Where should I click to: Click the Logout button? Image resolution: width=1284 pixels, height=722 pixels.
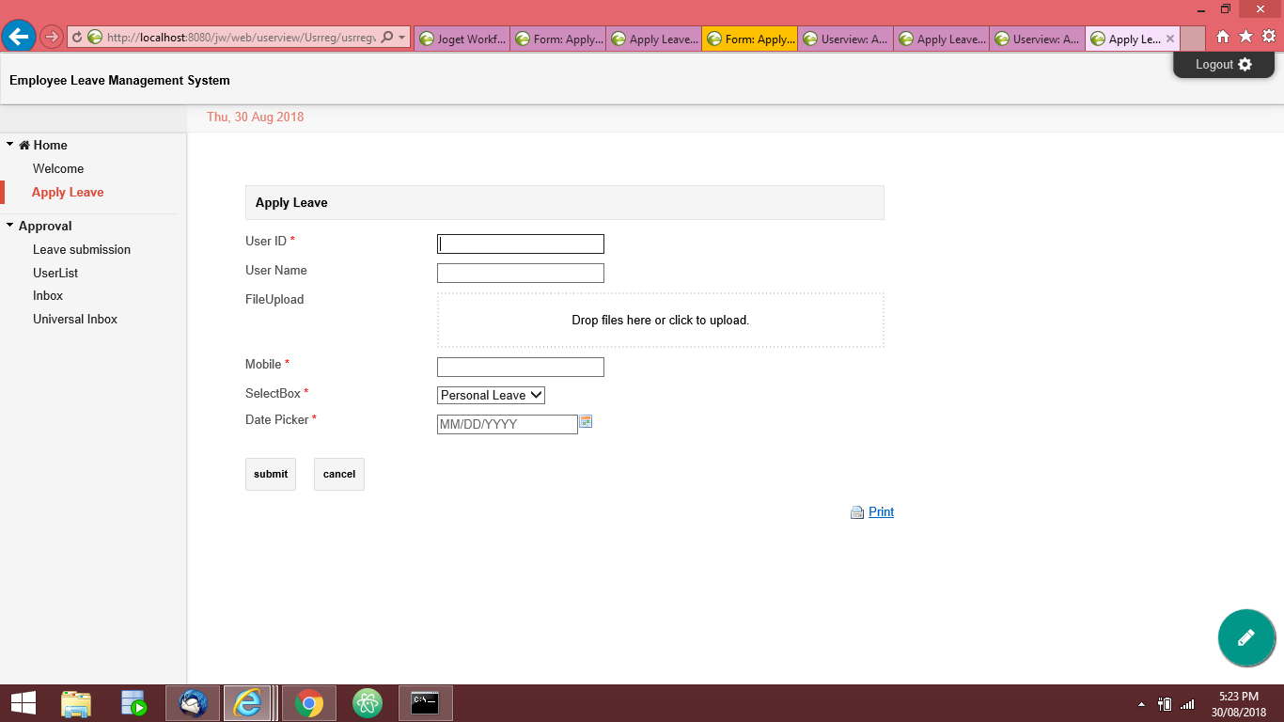click(1223, 65)
